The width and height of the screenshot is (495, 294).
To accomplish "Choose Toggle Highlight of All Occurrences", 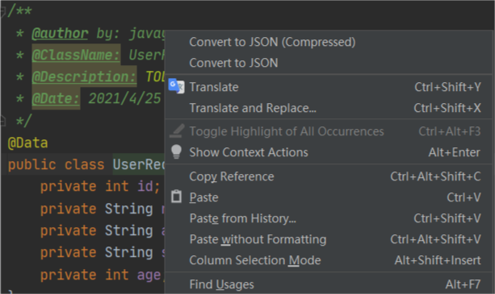I will [329, 131].
